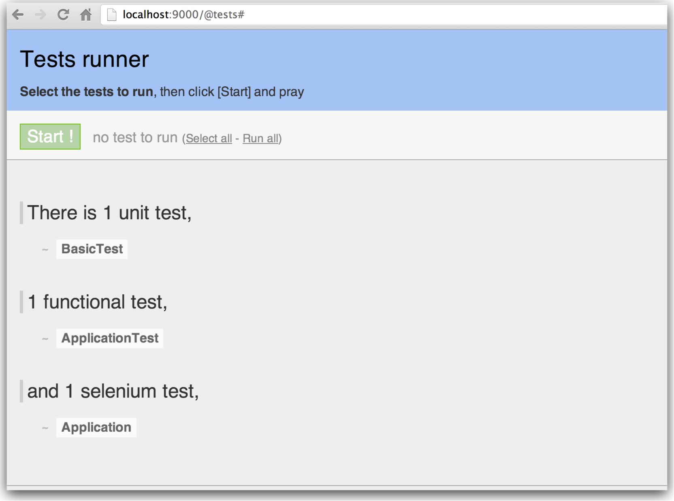This screenshot has height=501, width=674.
Task: Select the BasicTest unit test
Action: tap(92, 249)
